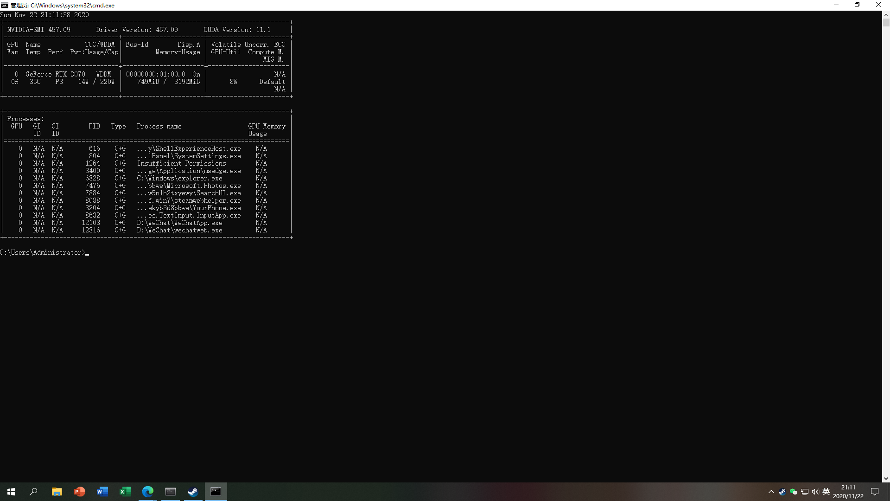Click the scrollbar down arrow
The width and height of the screenshot is (890, 501).
click(886, 479)
